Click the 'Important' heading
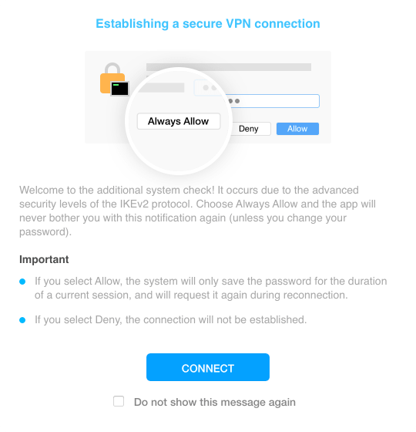 44,259
